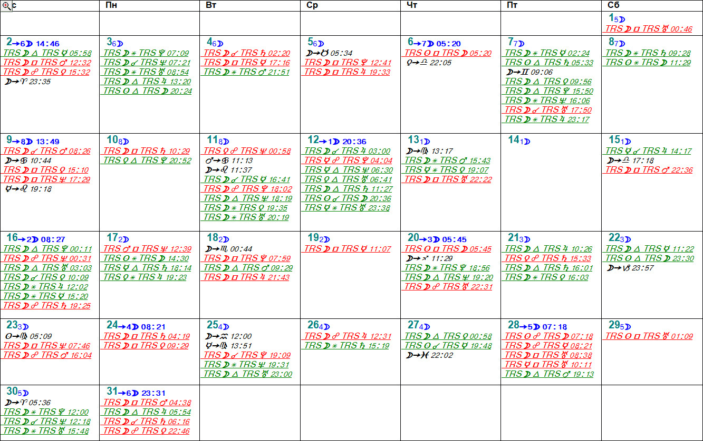
Task: Select the Сб column header
Action: point(613,5)
